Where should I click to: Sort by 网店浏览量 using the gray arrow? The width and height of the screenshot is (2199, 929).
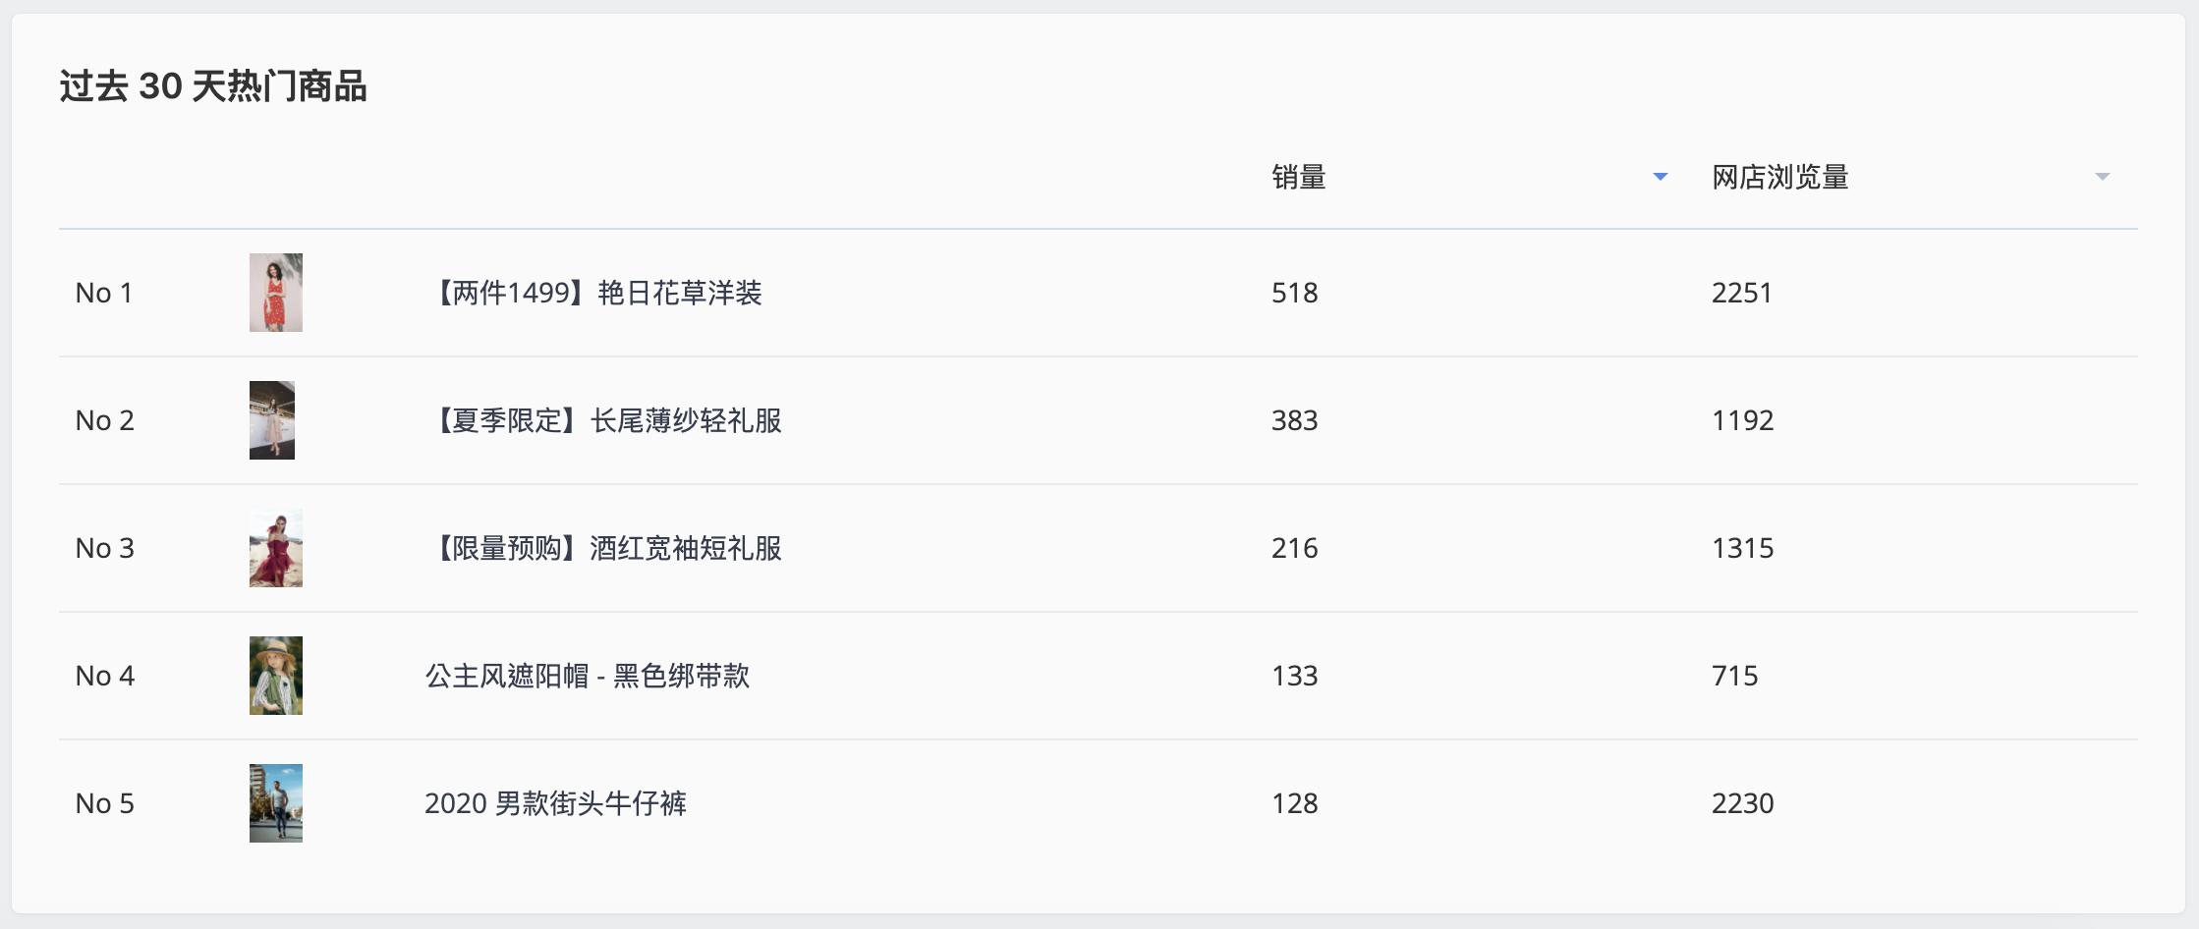[x=2103, y=177]
